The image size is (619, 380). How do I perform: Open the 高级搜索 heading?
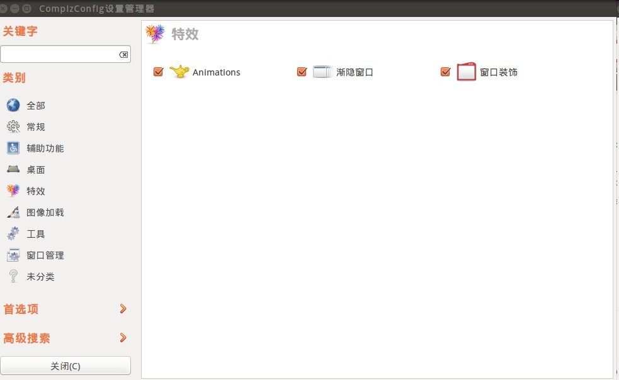27,338
